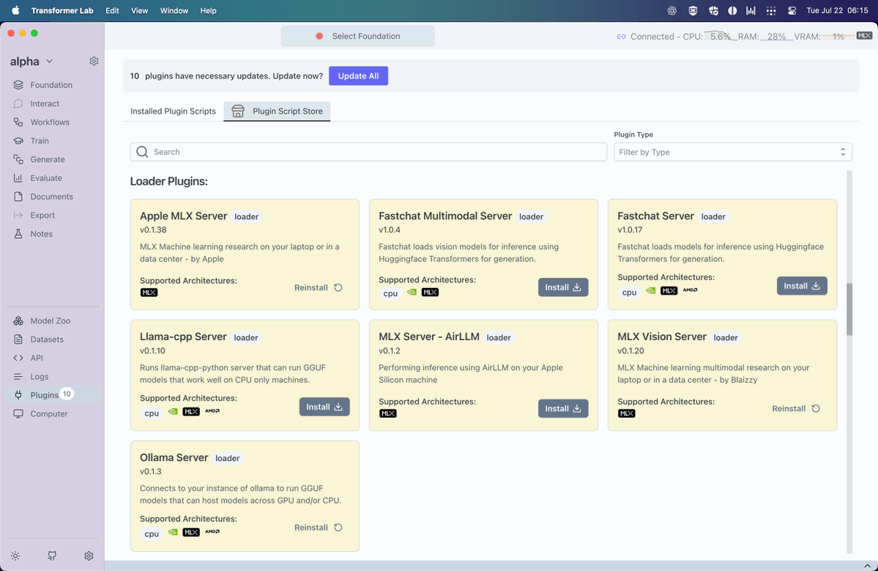Viewport: 878px width, 571px height.
Task: Open the Edit menu
Action: click(x=112, y=11)
